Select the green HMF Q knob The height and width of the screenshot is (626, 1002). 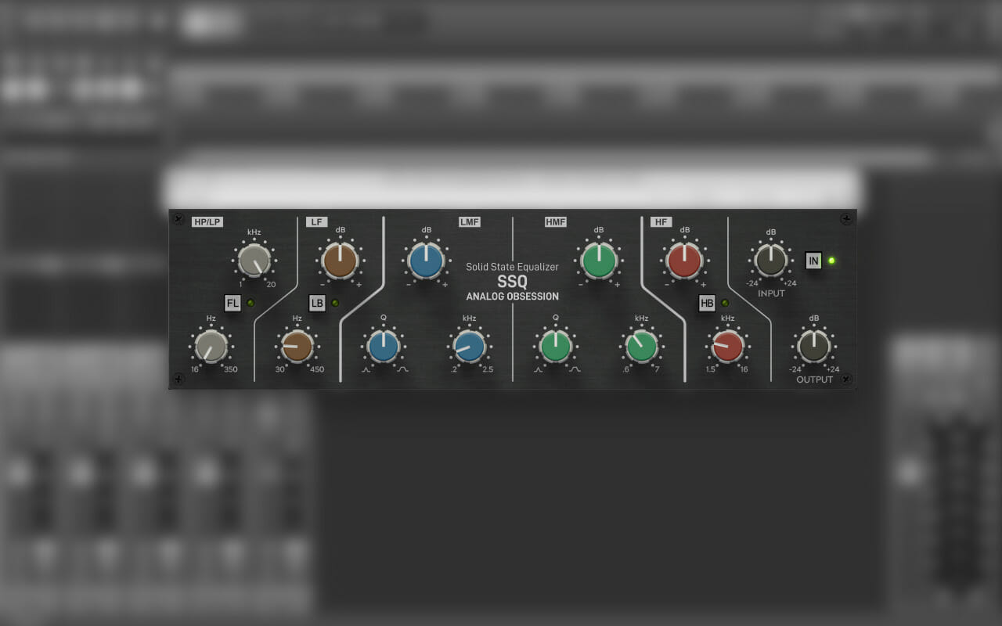[556, 346]
